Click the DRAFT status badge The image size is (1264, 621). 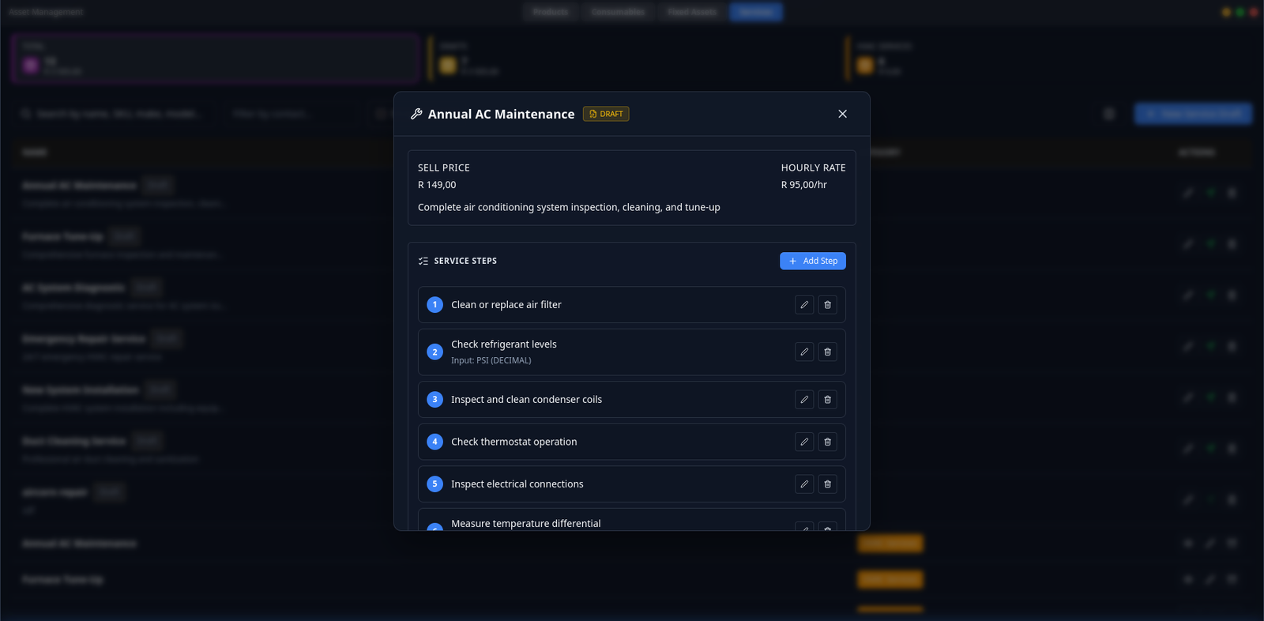pos(606,114)
